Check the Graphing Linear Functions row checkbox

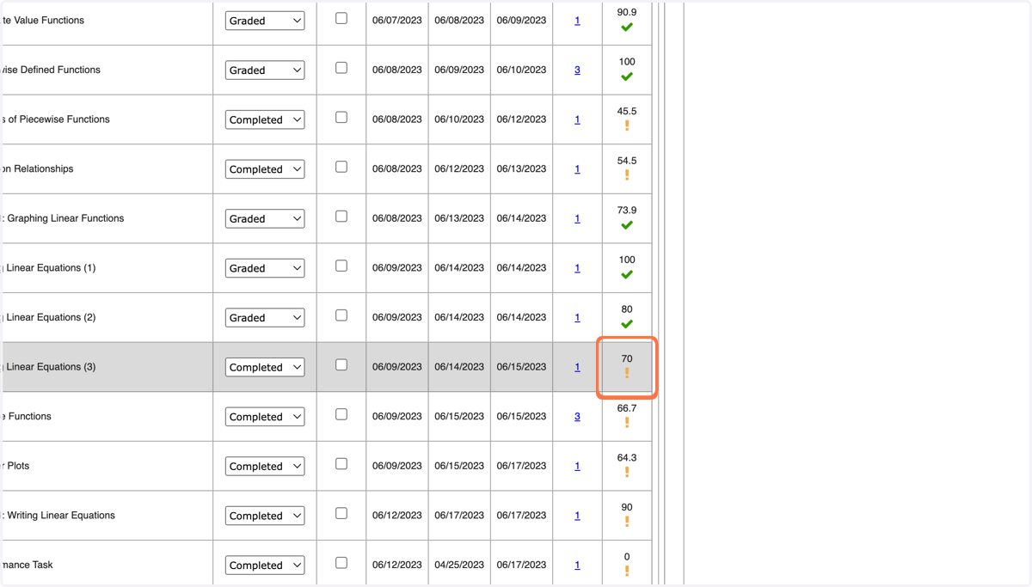pyautogui.click(x=341, y=217)
